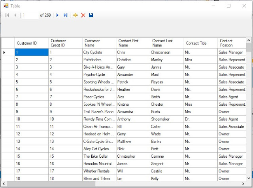Click the right arrow of the horizontal scrollbar
Image resolution: width=253 pixels, height=188 pixels.
point(243,184)
